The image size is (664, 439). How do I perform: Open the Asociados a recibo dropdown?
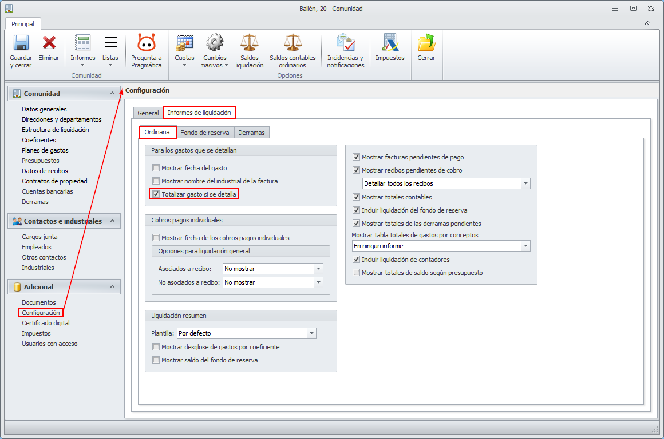pyautogui.click(x=318, y=269)
